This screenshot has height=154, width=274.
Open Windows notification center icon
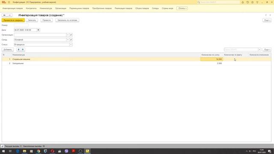(x=269, y=151)
